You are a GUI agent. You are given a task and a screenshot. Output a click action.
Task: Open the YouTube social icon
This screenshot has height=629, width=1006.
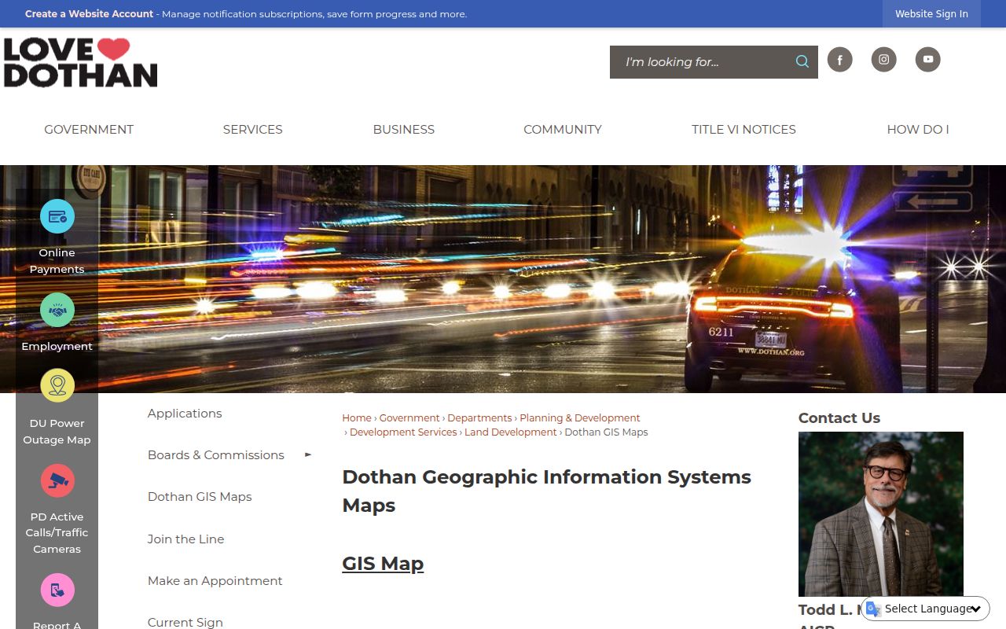pyautogui.click(x=927, y=60)
